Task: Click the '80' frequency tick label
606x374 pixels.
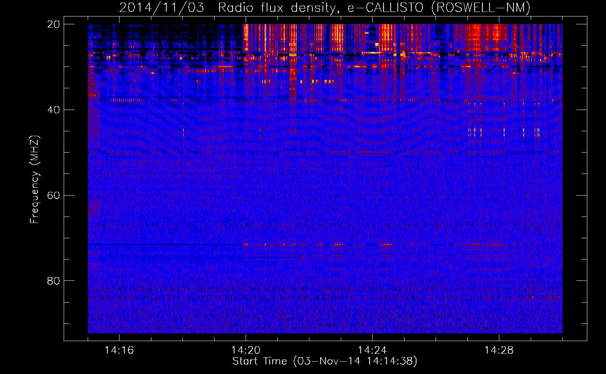Action: pyautogui.click(x=54, y=281)
